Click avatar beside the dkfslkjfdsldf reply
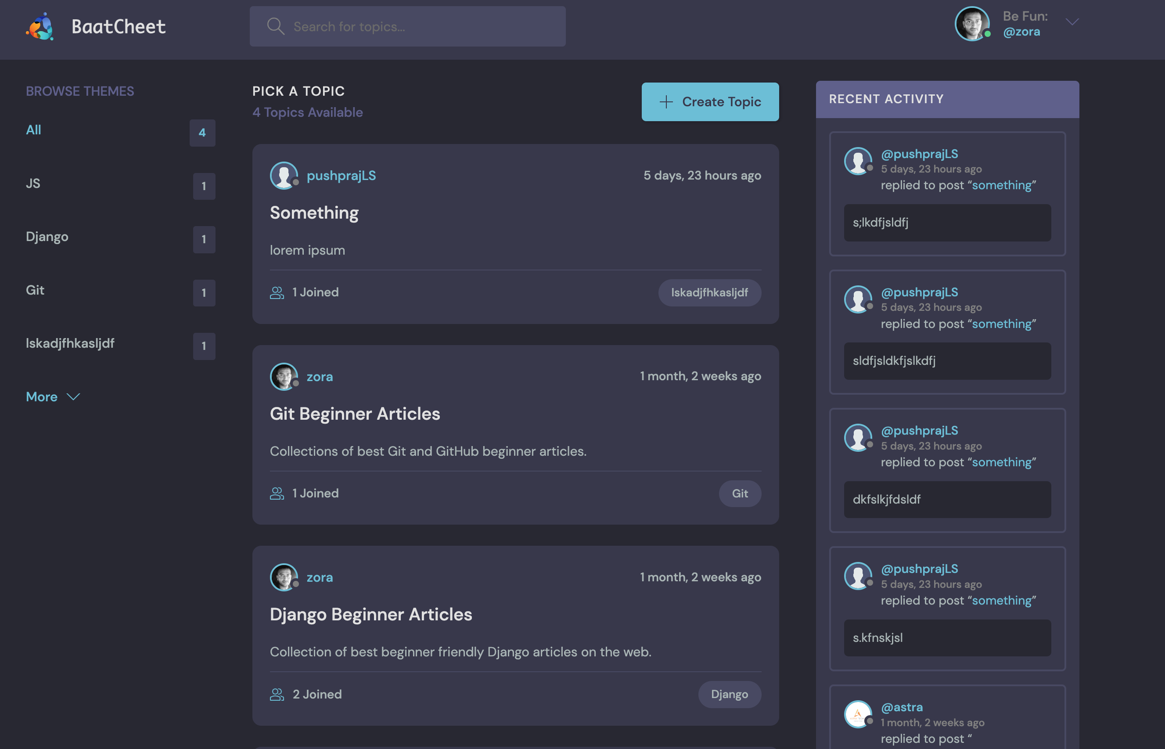The width and height of the screenshot is (1165, 749). pyautogui.click(x=858, y=438)
